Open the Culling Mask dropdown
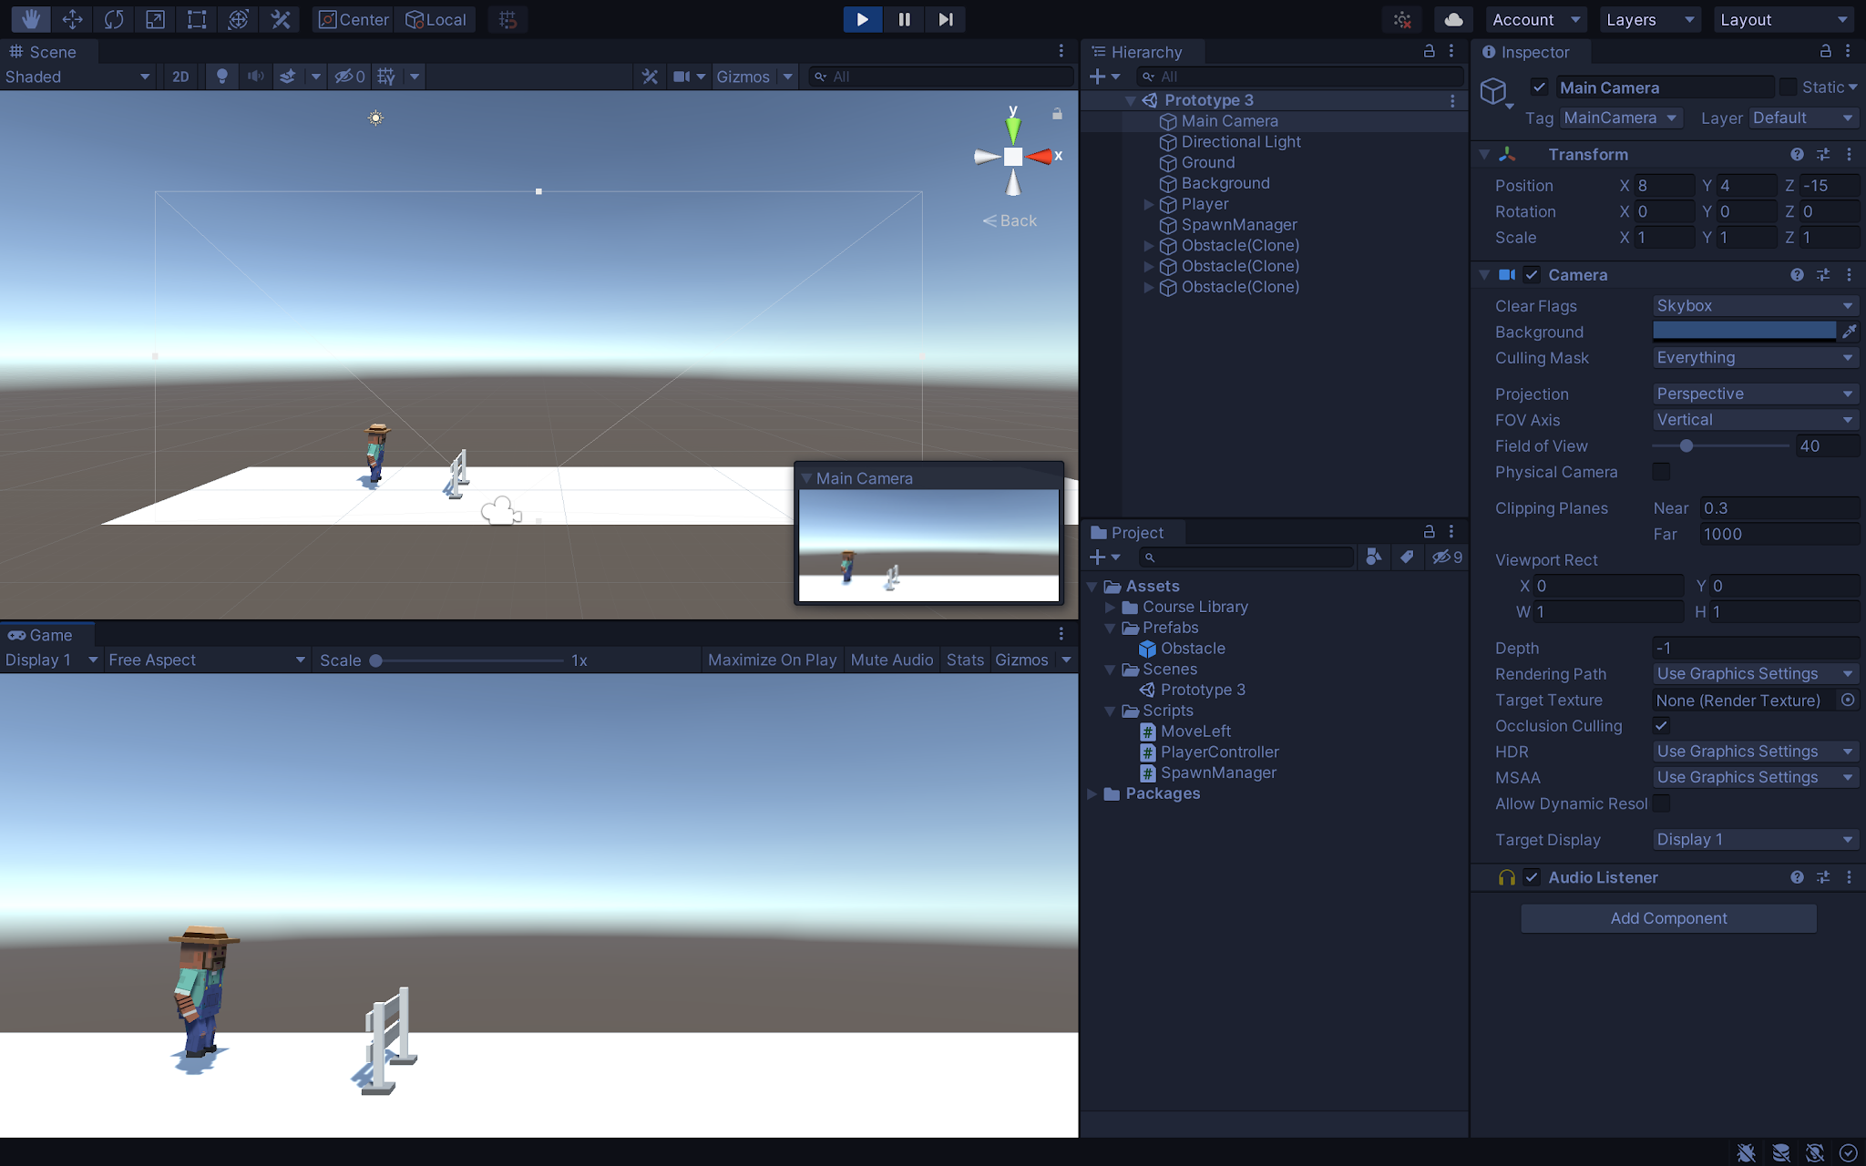The height and width of the screenshot is (1166, 1866). click(x=1755, y=358)
